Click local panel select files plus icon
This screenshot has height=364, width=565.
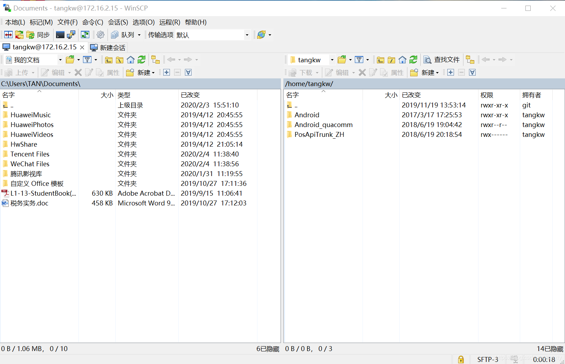pyautogui.click(x=167, y=72)
